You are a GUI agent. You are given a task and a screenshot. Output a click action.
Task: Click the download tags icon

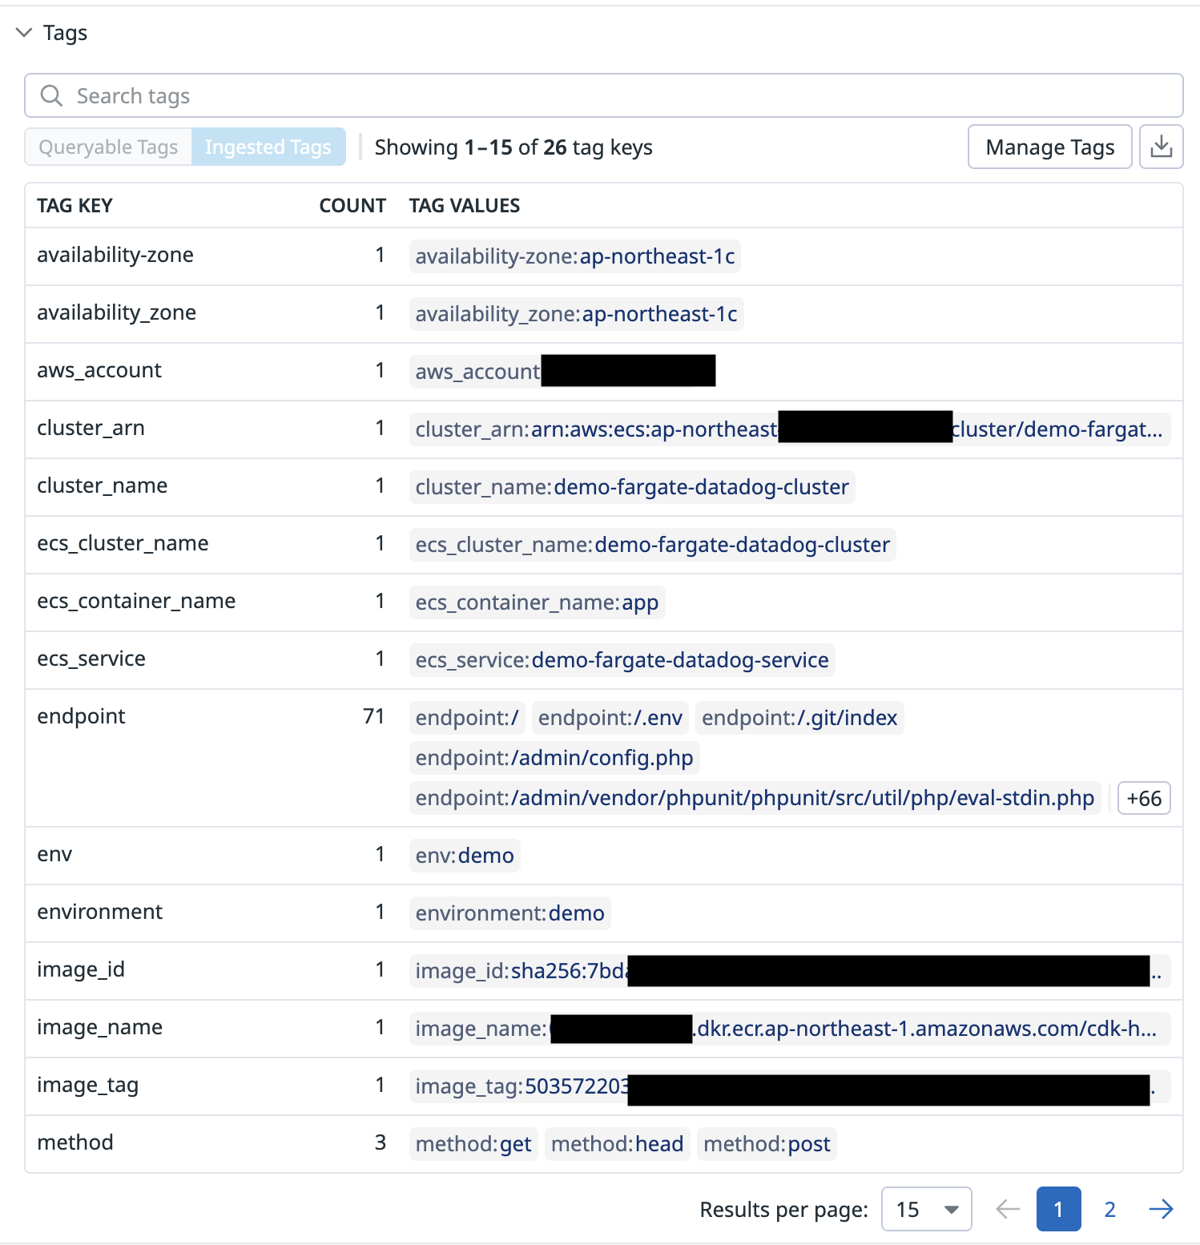pos(1161,147)
